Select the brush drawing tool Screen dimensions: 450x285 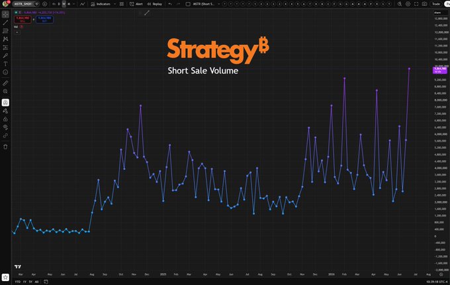[5, 56]
